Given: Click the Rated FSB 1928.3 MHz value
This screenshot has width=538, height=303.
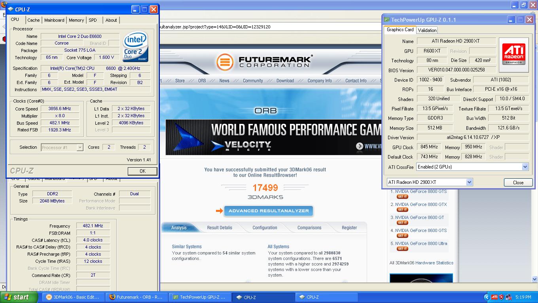Looking at the screenshot, I should (x=60, y=130).
